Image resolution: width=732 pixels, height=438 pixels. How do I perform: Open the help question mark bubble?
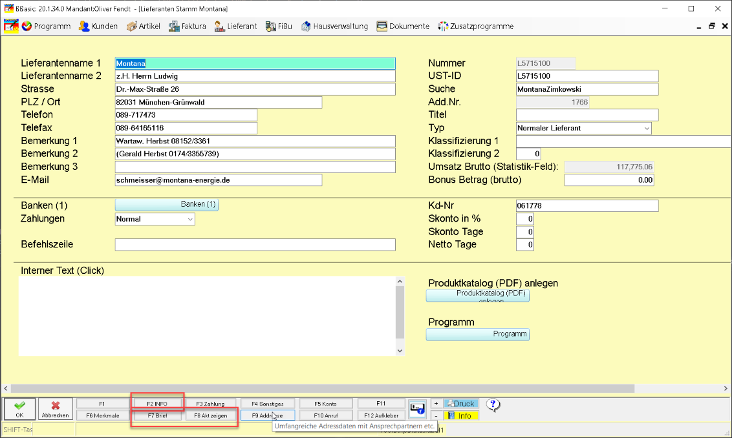point(493,405)
